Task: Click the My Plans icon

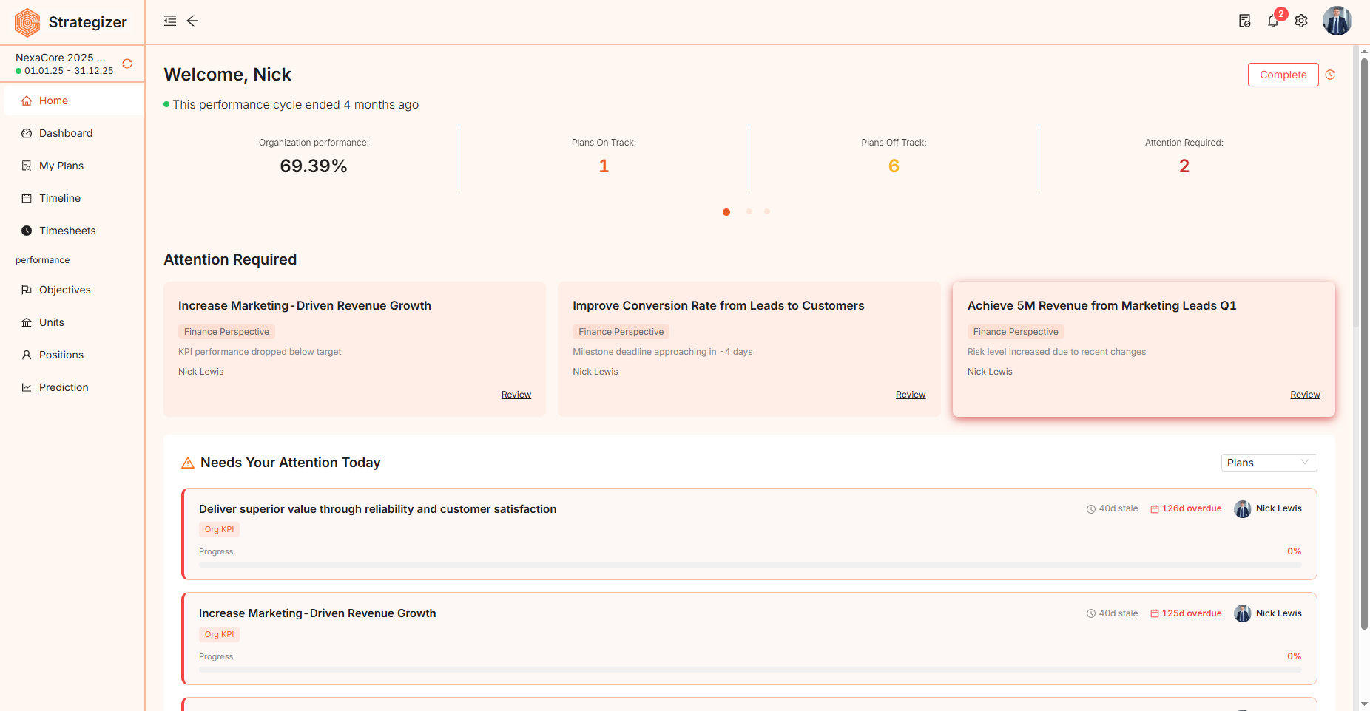Action: 27,166
